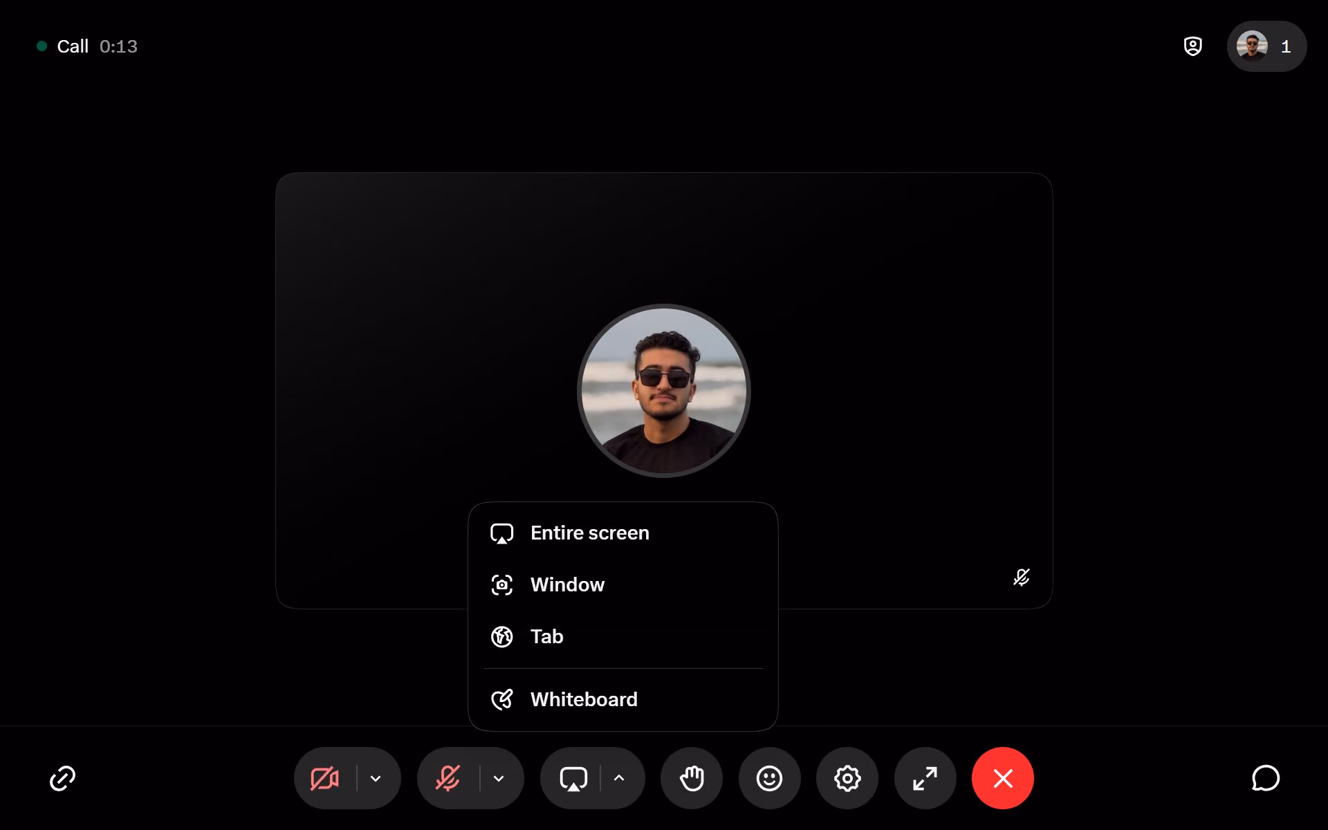Open the participants list showing 1
The height and width of the screenshot is (830, 1328).
1266,46
